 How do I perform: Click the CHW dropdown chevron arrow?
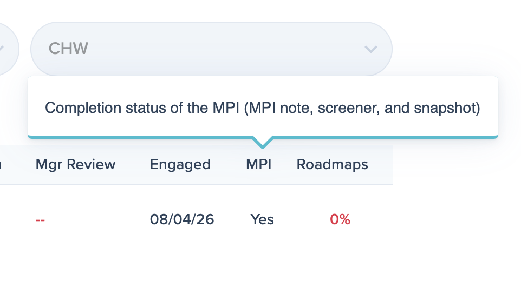point(371,49)
